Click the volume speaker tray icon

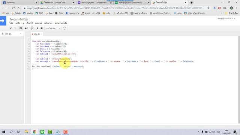(x=213, y=132)
